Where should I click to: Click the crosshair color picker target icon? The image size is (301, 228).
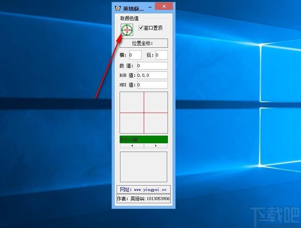pos(127,30)
